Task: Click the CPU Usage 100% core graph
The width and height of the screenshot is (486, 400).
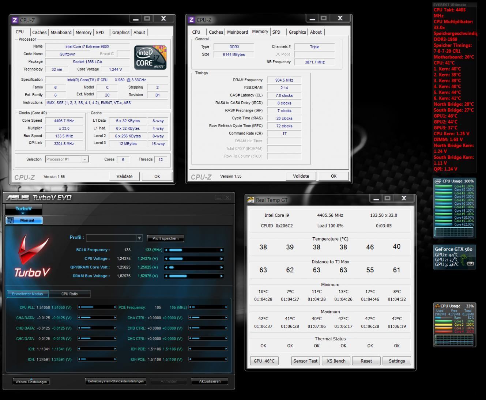Action: (x=453, y=231)
